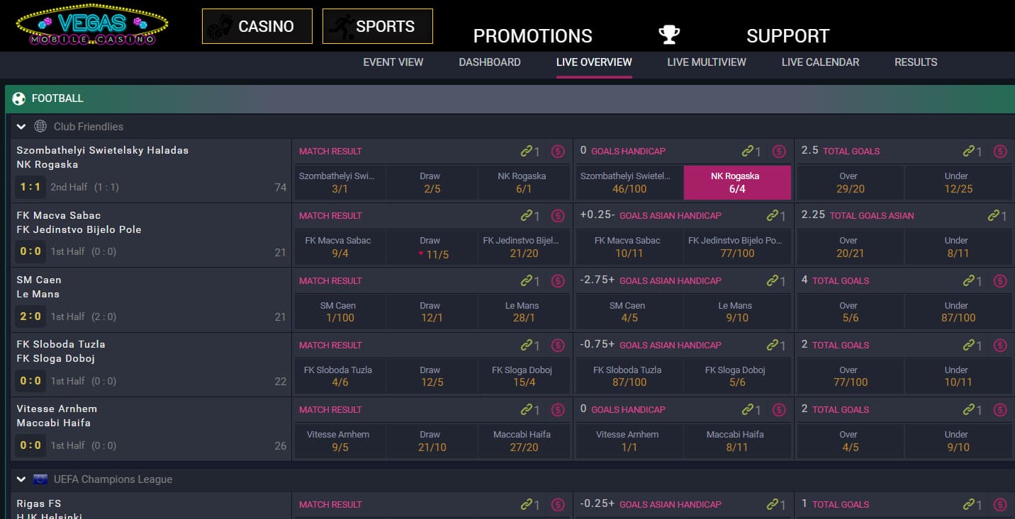
Task: Open the Casino section button
Action: (257, 26)
